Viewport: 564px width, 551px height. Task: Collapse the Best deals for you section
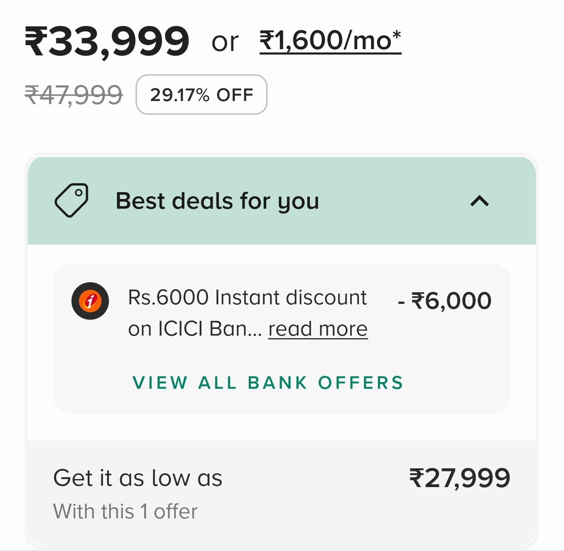click(480, 201)
